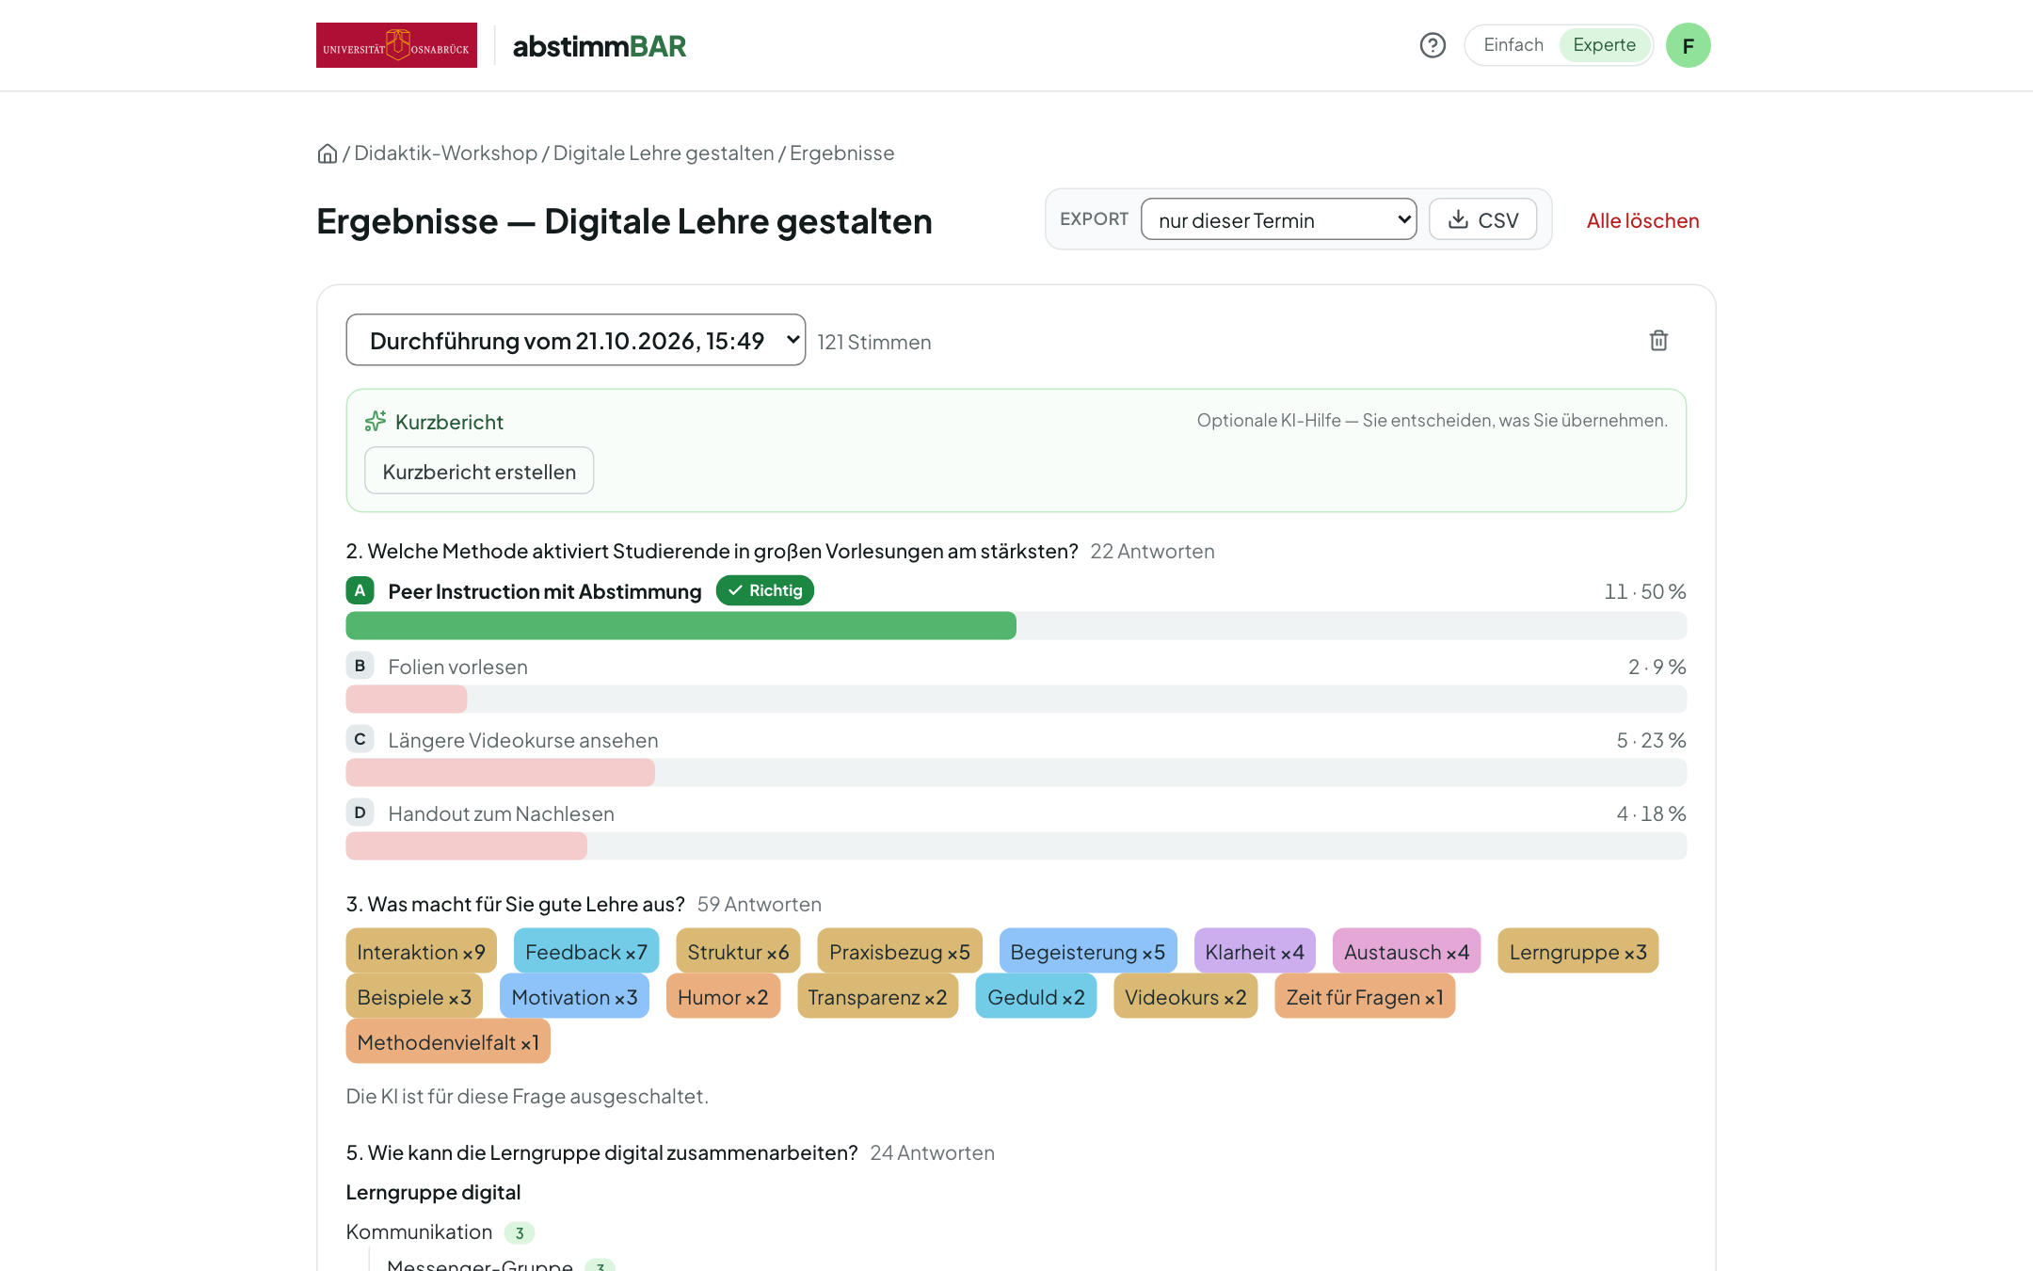The width and height of the screenshot is (2033, 1271).
Task: Select the Austausch ×4 tag
Action: (1406, 951)
